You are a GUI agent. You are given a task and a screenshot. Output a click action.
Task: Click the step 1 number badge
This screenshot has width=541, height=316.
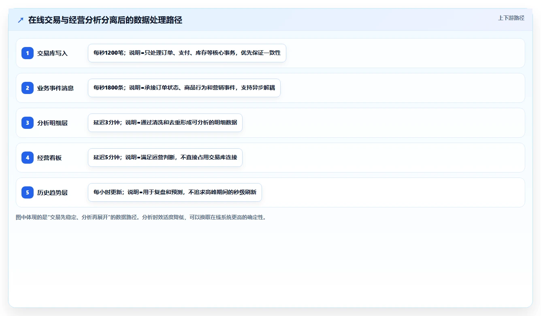(28, 53)
